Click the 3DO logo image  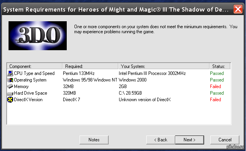click(x=38, y=36)
